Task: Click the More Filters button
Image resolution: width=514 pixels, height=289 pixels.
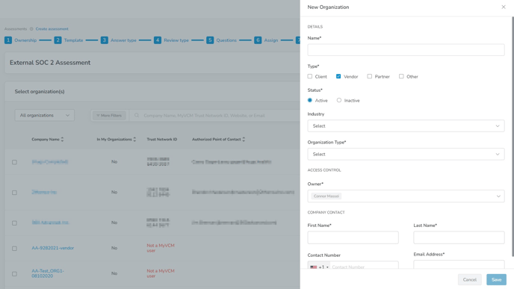Action: coord(109,115)
